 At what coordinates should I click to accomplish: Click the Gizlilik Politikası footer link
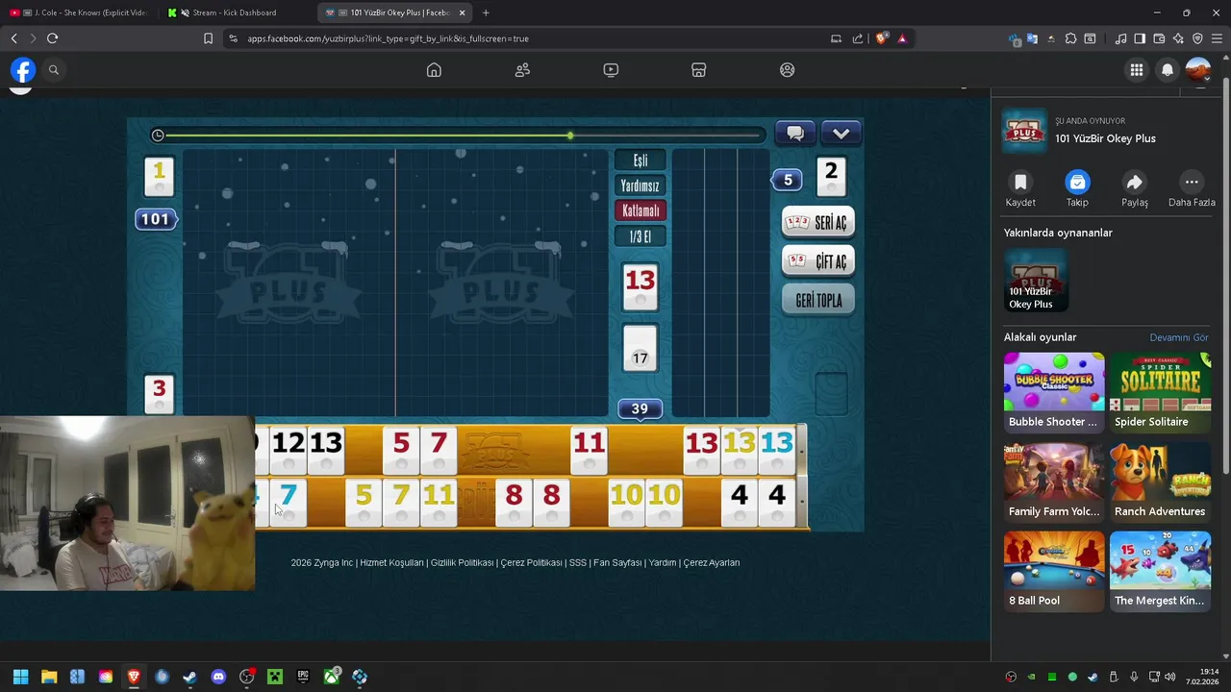(462, 563)
